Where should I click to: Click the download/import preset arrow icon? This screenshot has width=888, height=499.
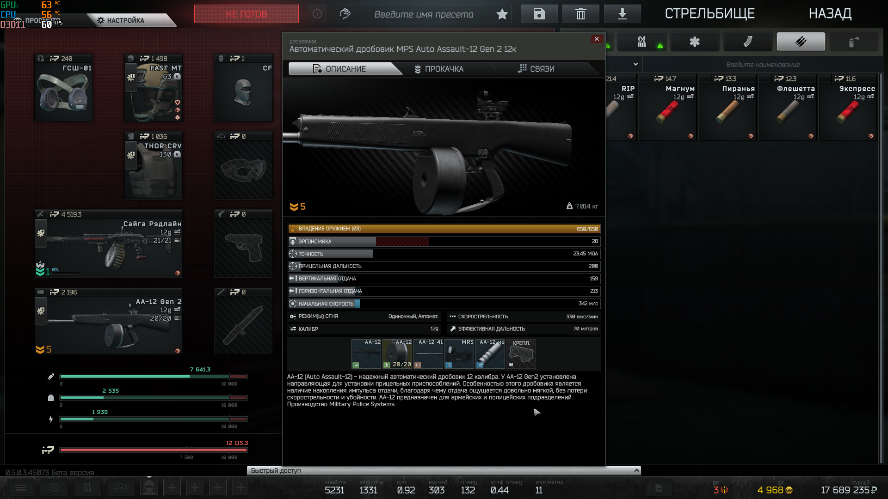click(x=622, y=14)
